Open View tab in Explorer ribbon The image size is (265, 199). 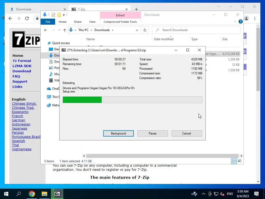coord(92,22)
